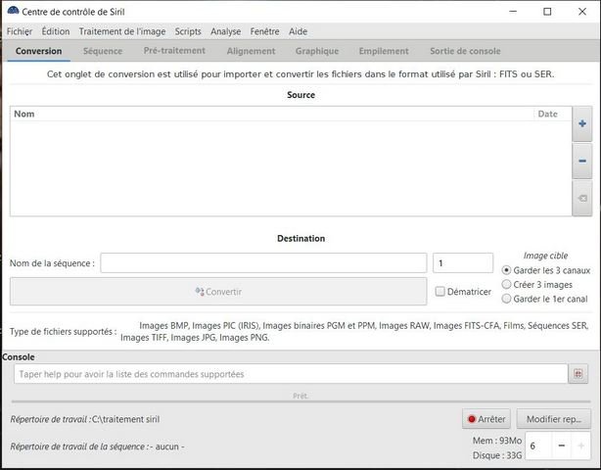Switch to the Empilement tab

click(384, 51)
